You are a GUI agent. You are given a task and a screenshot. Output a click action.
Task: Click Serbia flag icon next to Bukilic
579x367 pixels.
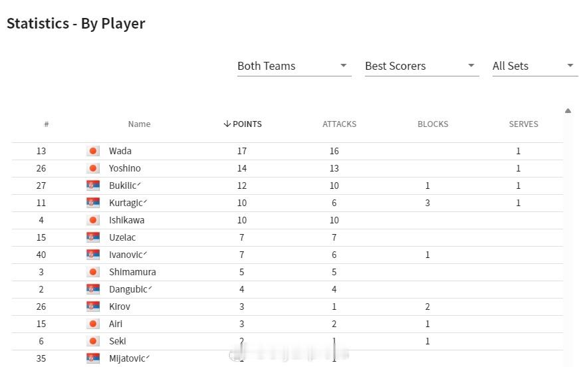pos(93,185)
